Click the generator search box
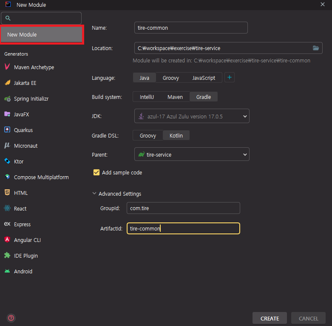332x326 pixels. pos(41,18)
